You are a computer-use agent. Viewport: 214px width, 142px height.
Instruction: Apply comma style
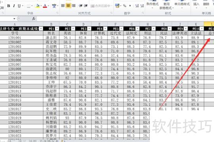point(130,6)
